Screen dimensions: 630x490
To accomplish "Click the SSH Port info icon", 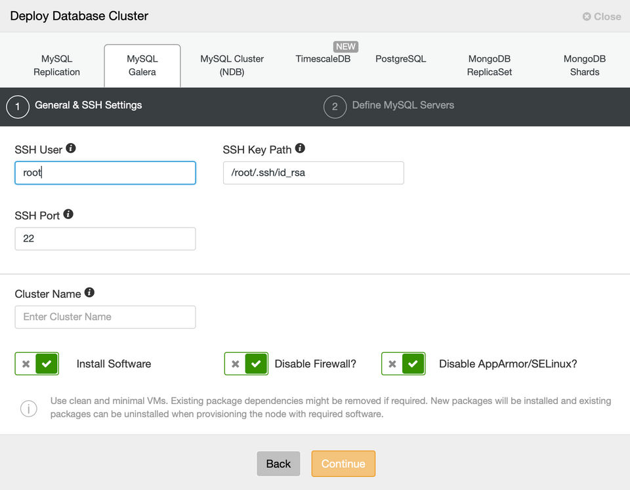I will [68, 214].
